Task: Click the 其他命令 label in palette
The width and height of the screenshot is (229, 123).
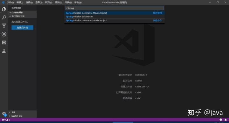Action: (x=157, y=20)
